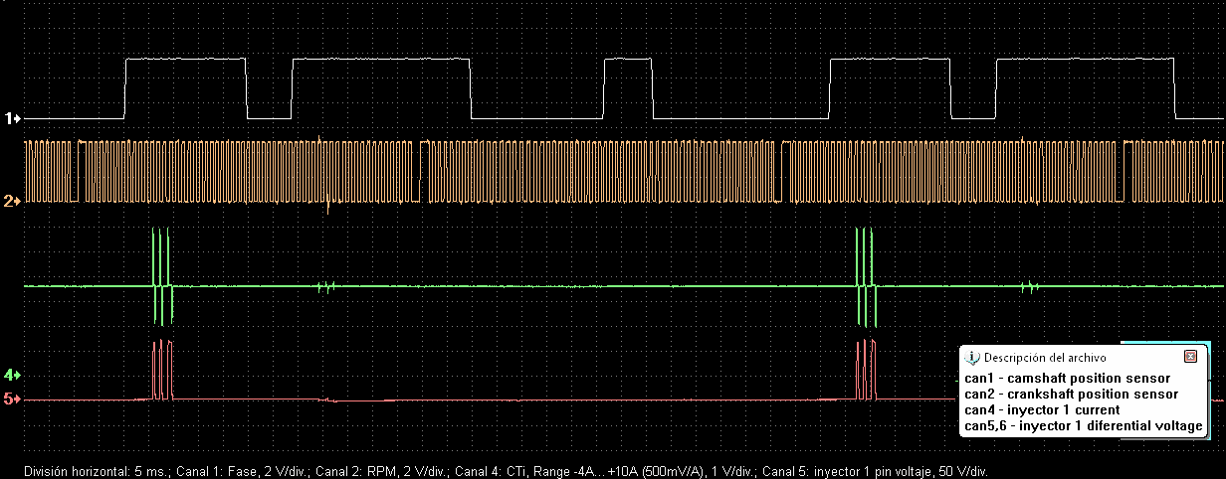Screen dimensions: 1226x479
Task: Select channel 2 zero-level marker
Action: (x=13, y=202)
